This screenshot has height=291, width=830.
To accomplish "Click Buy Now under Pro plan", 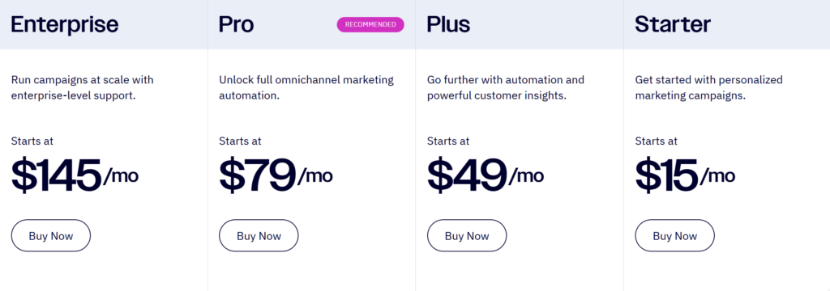I will coord(259,235).
